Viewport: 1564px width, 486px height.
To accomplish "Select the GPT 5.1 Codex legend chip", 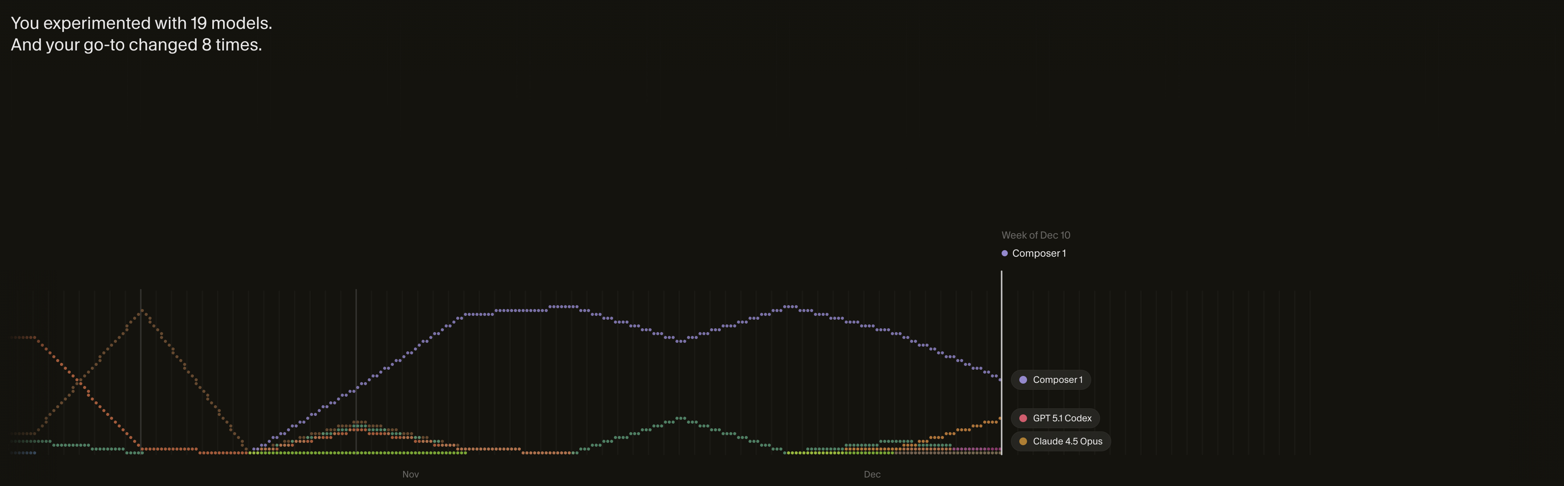I will tap(1056, 418).
